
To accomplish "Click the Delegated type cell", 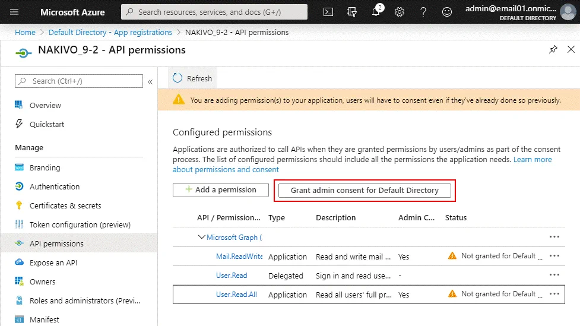I will (286, 276).
